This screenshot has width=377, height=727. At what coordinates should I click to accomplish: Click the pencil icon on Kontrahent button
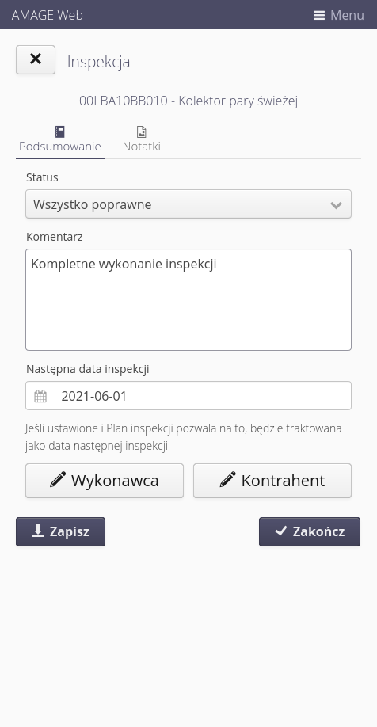pos(227,480)
